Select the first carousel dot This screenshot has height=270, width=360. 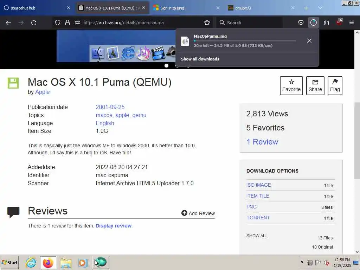(x=166, y=66)
